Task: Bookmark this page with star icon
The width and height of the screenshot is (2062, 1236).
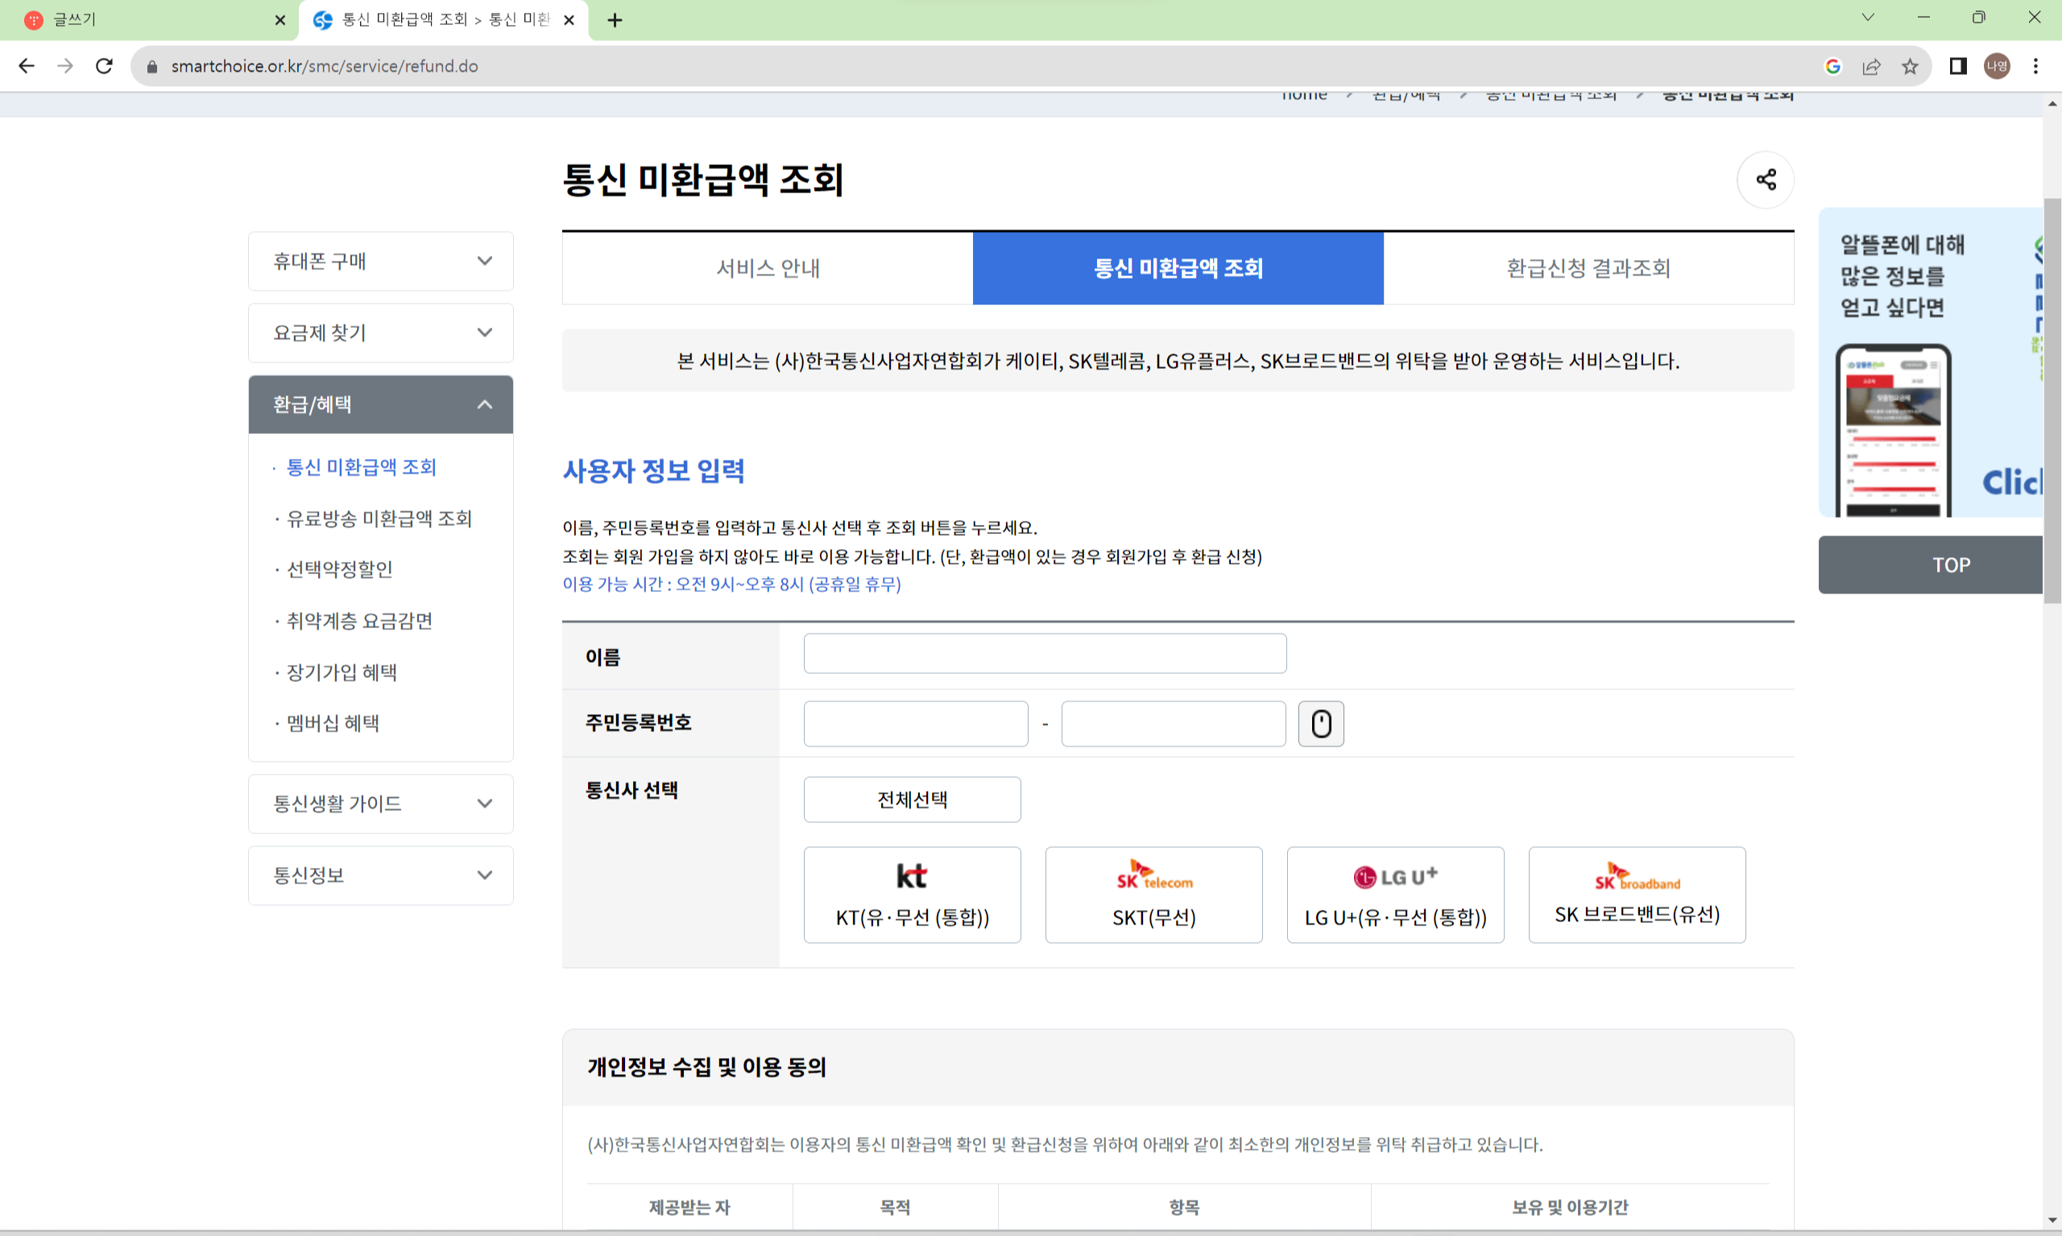Action: point(1909,66)
